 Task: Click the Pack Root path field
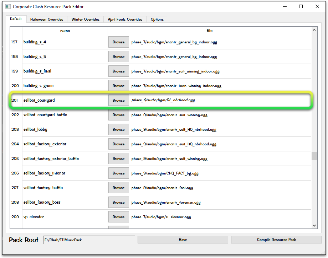tap(89, 240)
